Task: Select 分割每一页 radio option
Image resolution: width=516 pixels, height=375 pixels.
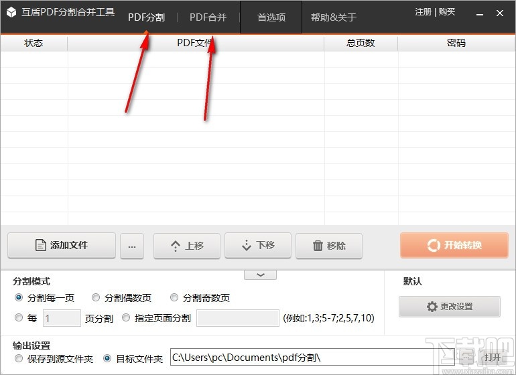Action: click(19, 298)
